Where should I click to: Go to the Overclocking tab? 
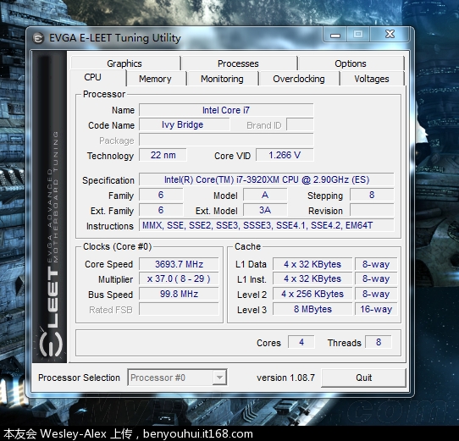coord(299,79)
